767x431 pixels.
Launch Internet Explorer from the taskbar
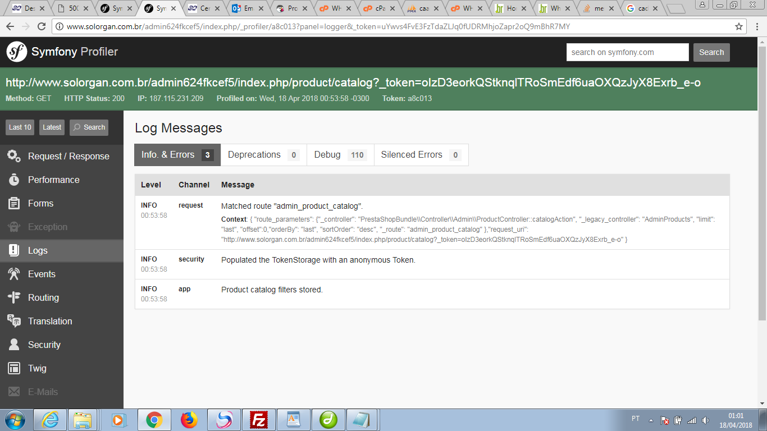49,420
